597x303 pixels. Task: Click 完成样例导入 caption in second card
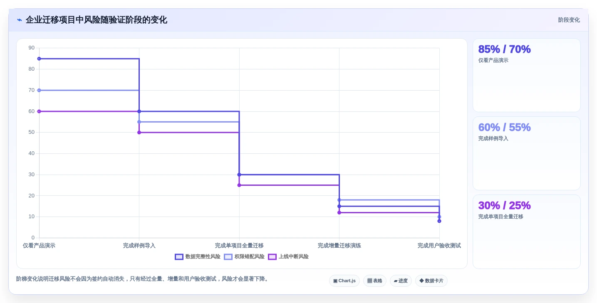point(493,138)
